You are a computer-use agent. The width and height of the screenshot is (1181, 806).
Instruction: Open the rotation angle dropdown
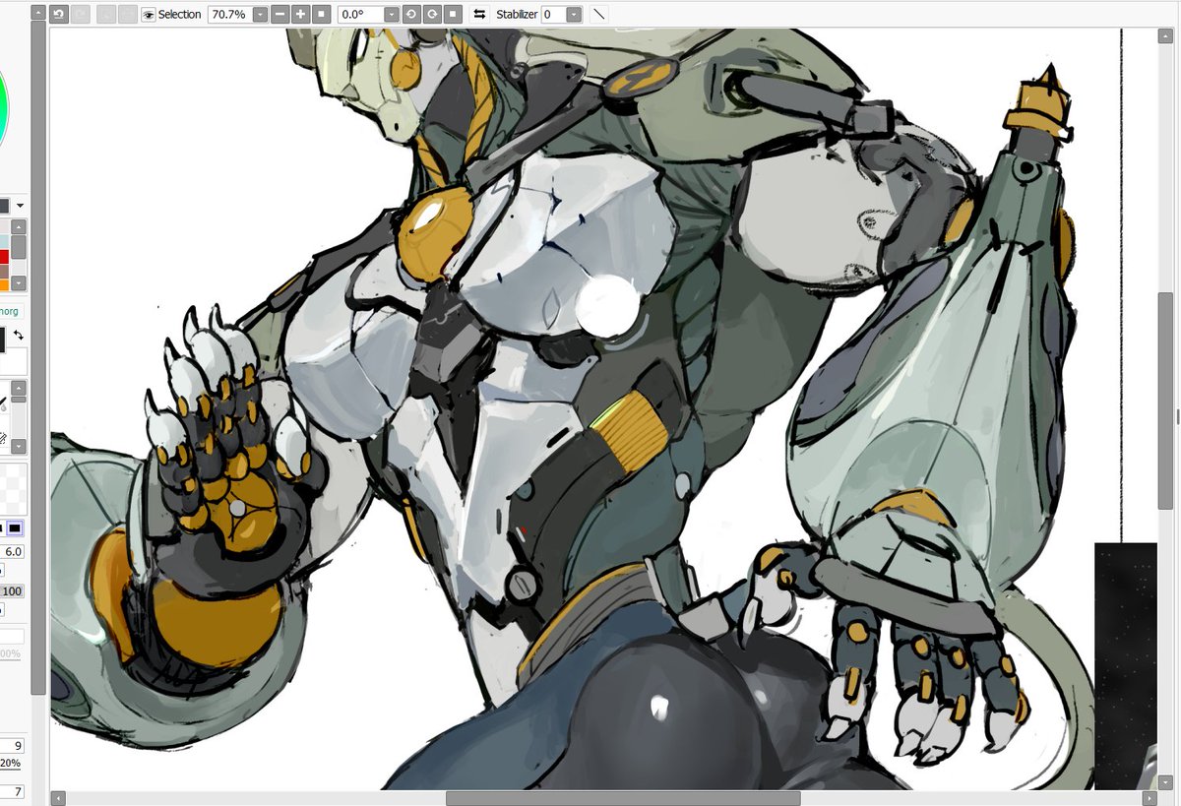click(392, 15)
